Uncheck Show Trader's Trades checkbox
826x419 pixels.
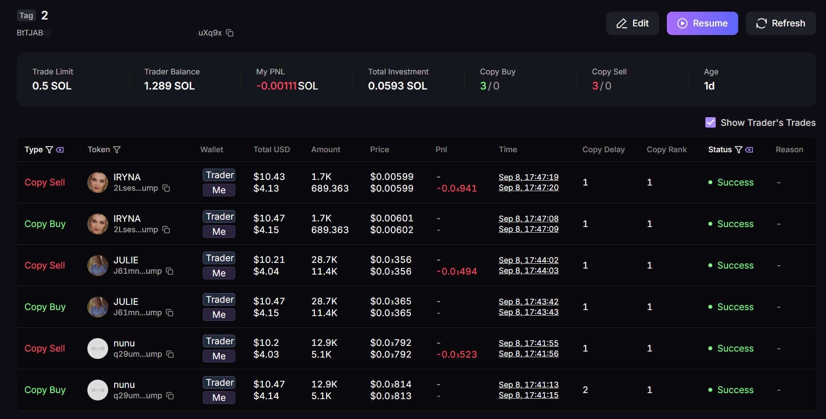710,122
